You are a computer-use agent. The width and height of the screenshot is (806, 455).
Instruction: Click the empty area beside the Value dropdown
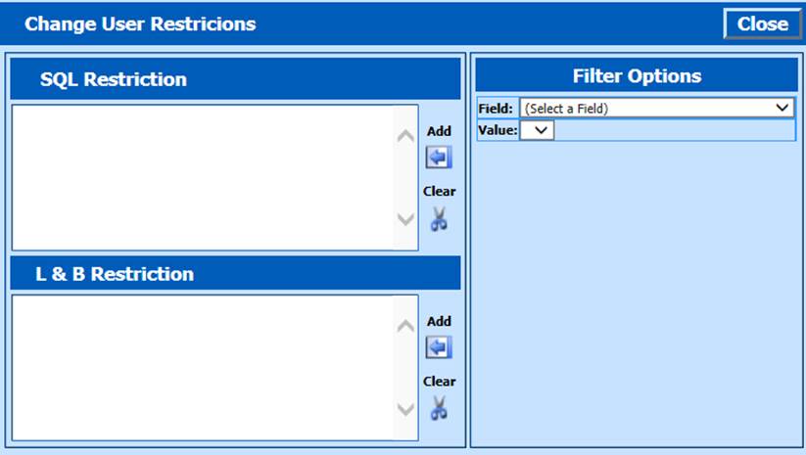coord(674,130)
